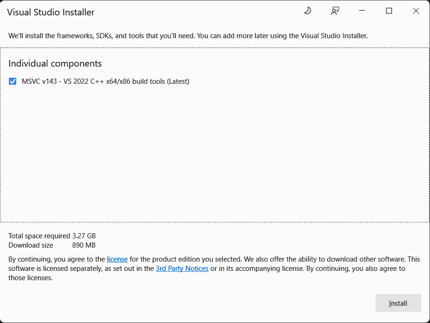
Task: Click the Visual Studio Installer title text
Action: pos(51,12)
